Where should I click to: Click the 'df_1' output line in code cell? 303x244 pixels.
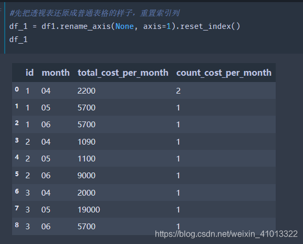[x=18, y=39]
